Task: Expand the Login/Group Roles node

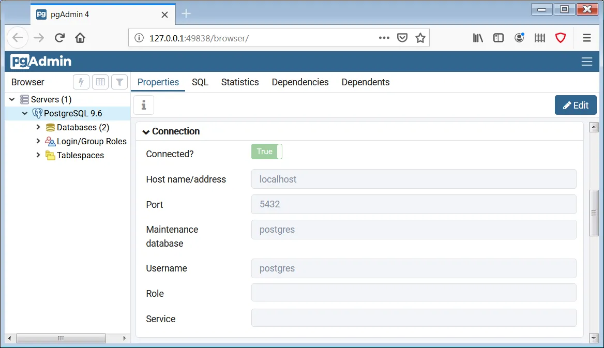Action: click(38, 141)
